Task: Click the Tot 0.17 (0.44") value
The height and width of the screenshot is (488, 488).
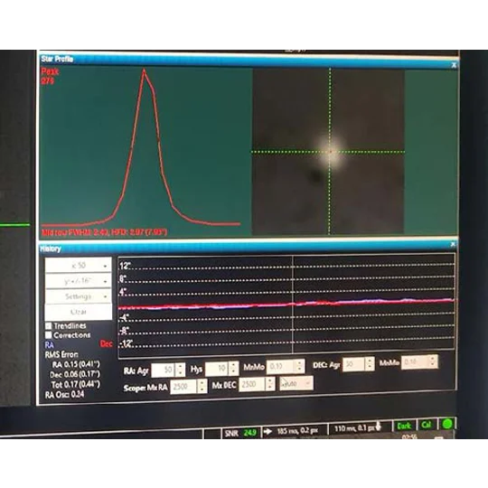Action: pos(75,384)
